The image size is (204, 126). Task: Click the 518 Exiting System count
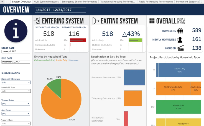(x=108, y=34)
